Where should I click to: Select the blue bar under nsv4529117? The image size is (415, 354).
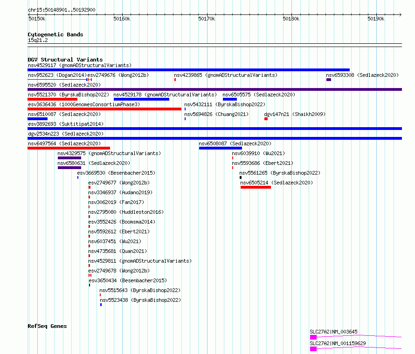(x=188, y=70)
